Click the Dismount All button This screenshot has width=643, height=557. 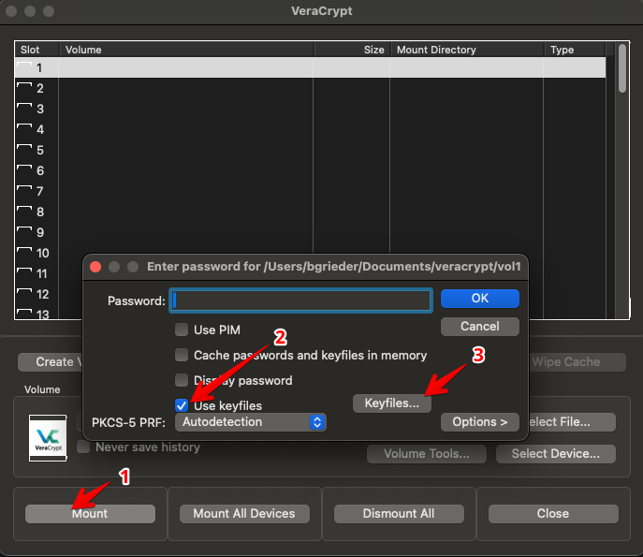pyautogui.click(x=399, y=514)
